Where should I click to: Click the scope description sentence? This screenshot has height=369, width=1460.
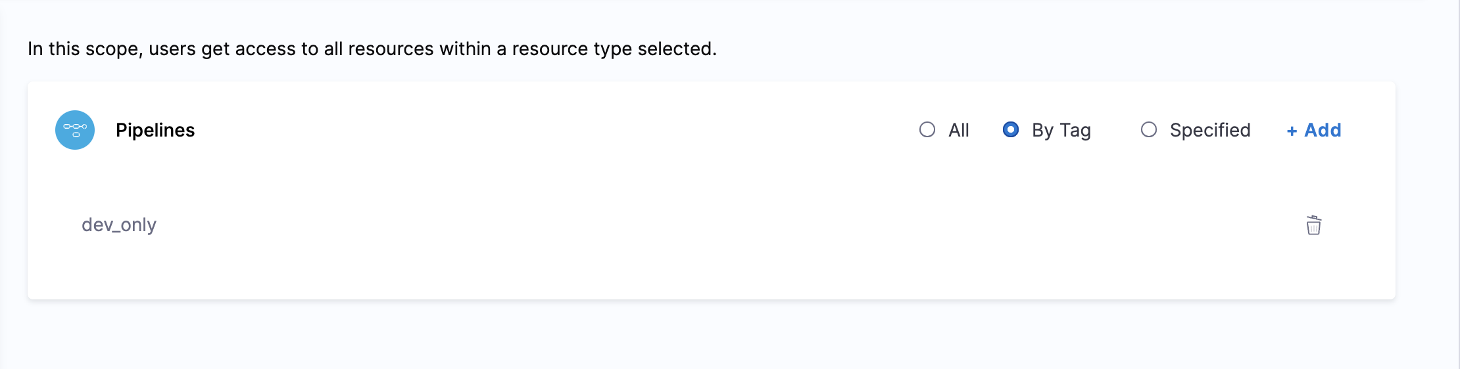click(x=372, y=49)
